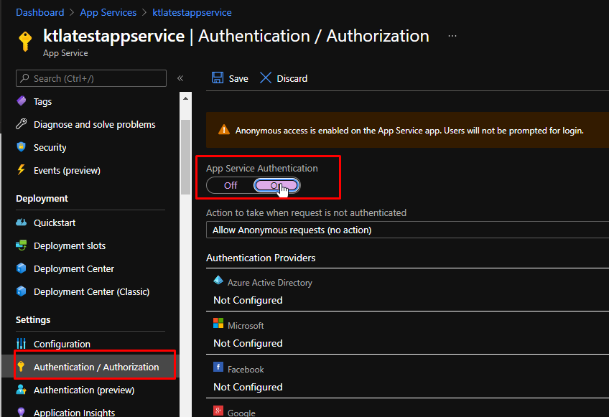Configure Microsoft authentication provider

407,333
